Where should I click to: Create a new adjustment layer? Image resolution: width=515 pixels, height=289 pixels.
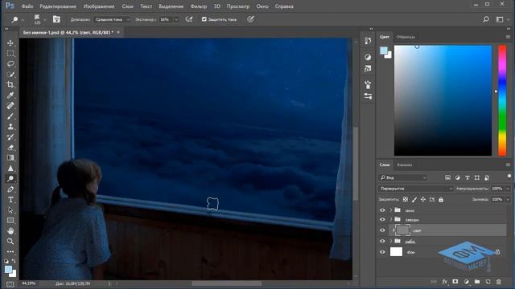(466, 282)
